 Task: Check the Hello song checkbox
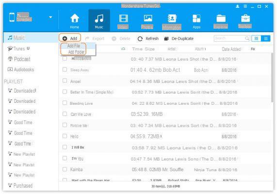[x=65, y=136]
